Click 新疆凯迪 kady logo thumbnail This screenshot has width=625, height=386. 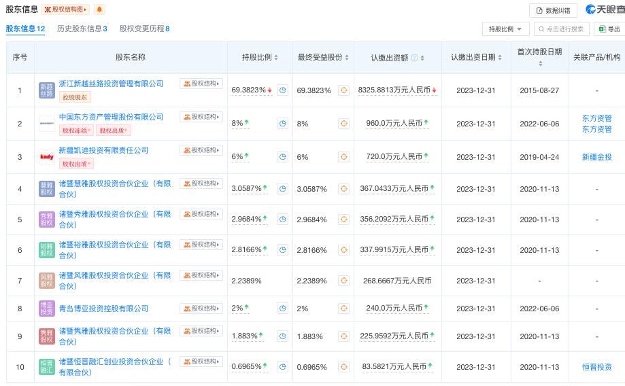[x=47, y=157]
